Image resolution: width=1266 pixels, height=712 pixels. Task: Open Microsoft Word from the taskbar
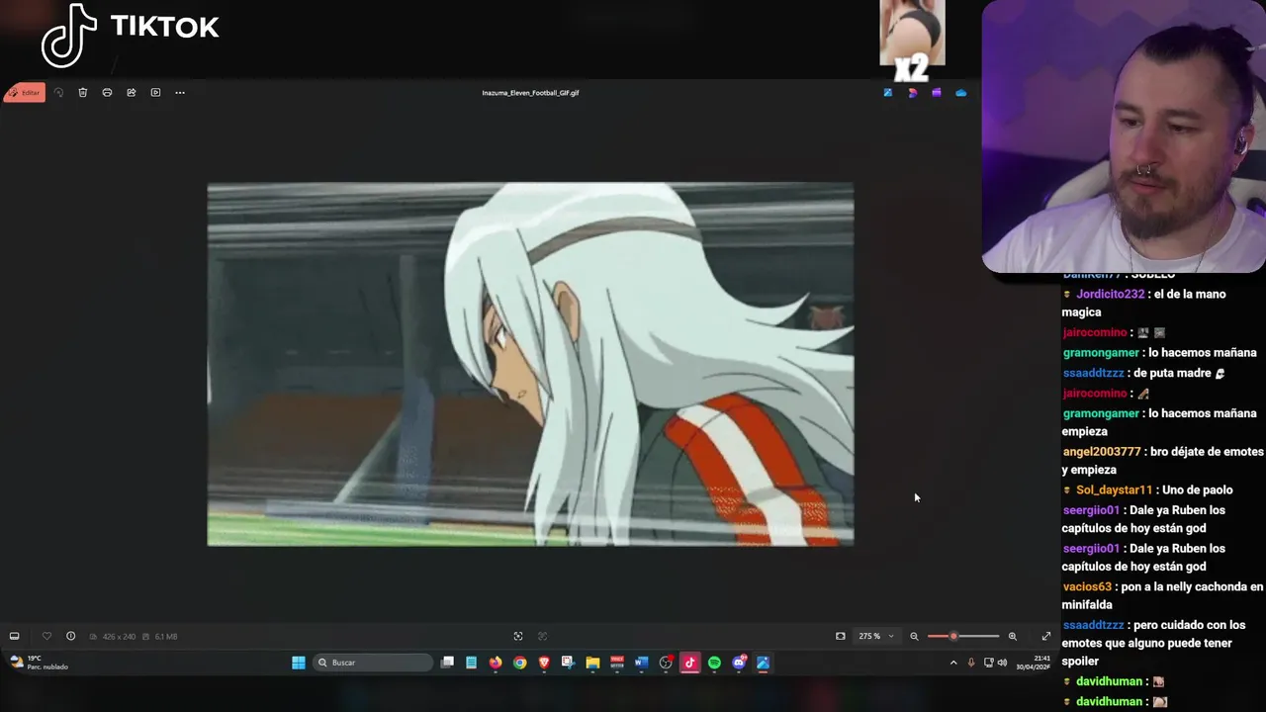click(x=641, y=663)
